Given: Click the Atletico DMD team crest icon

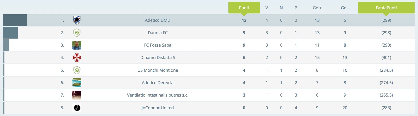Looking at the screenshot, I should [77, 20].
